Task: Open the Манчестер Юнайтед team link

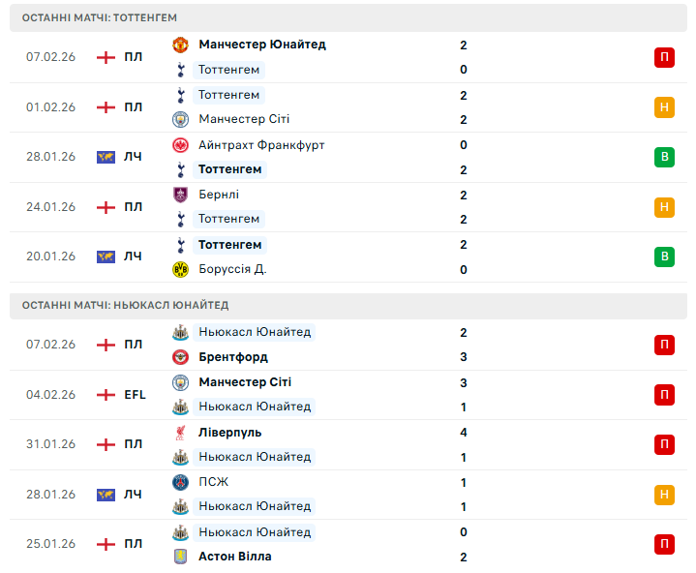Action: pos(261,45)
